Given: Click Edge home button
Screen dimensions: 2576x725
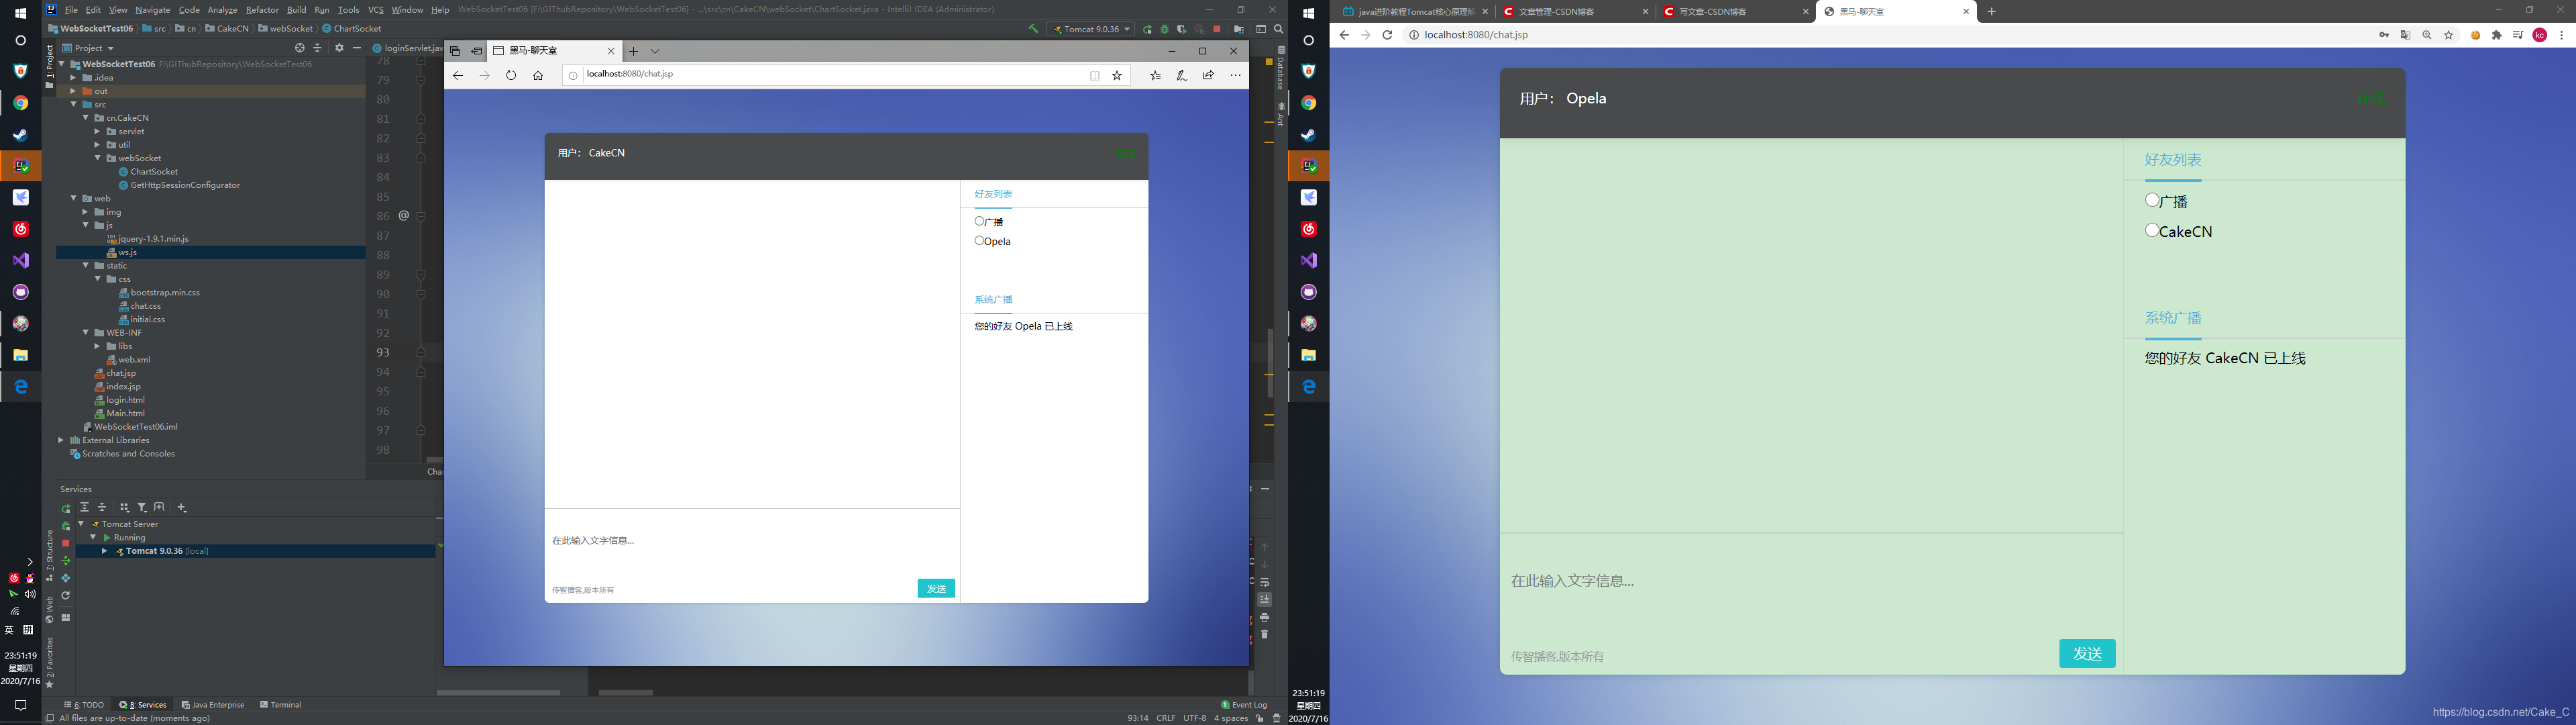Looking at the screenshot, I should point(538,75).
